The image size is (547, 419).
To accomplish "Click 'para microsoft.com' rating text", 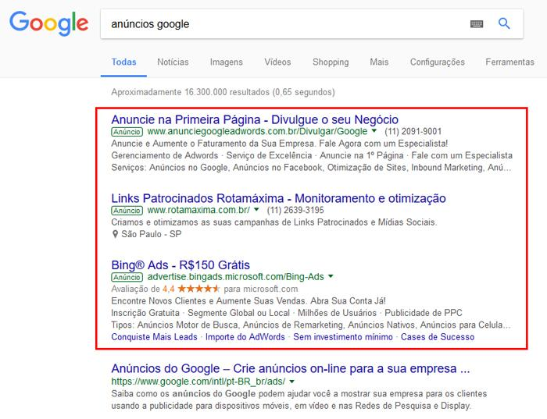I will [261, 289].
